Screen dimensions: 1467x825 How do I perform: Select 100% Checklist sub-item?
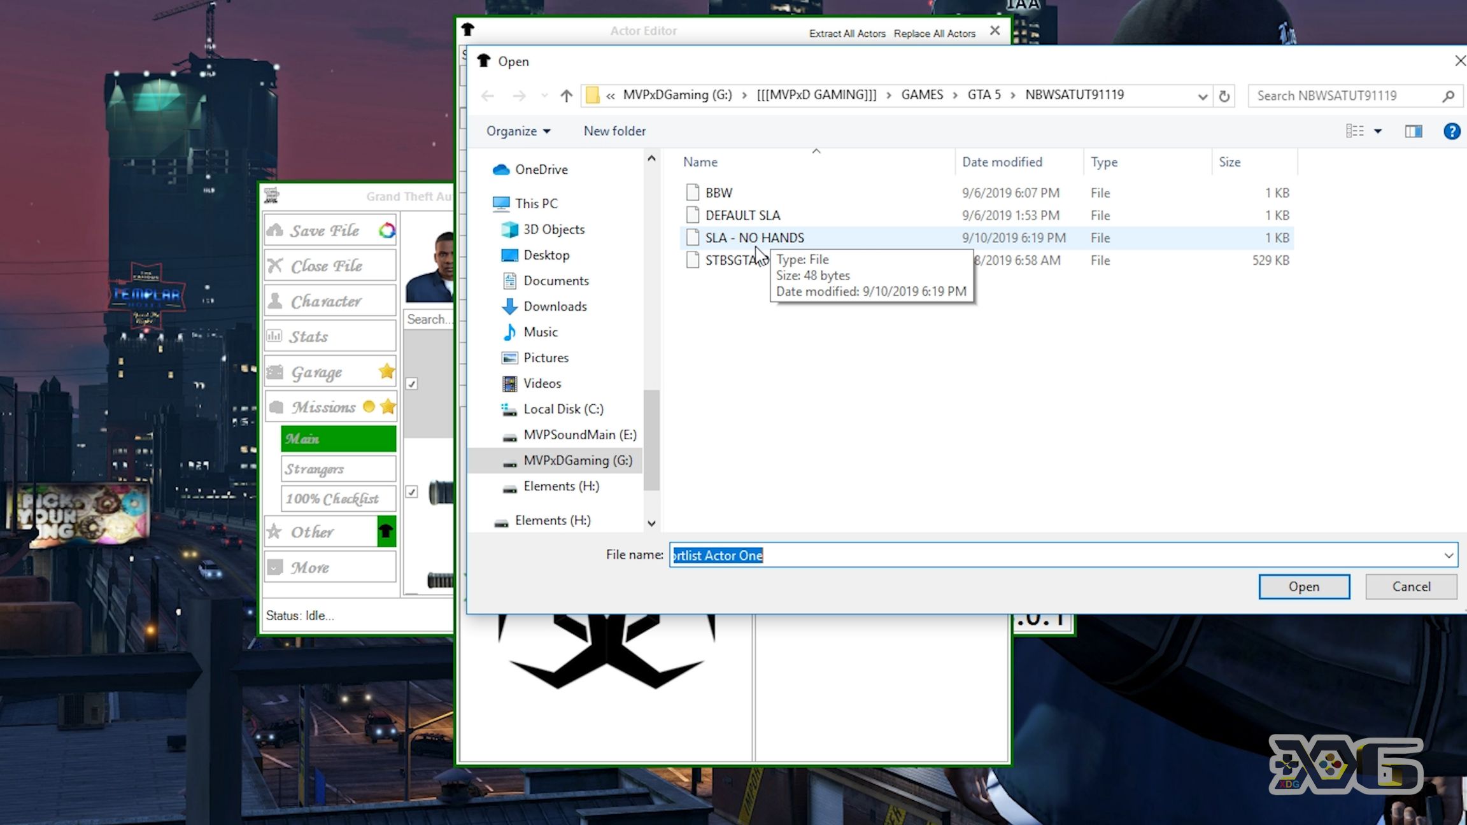pos(338,498)
